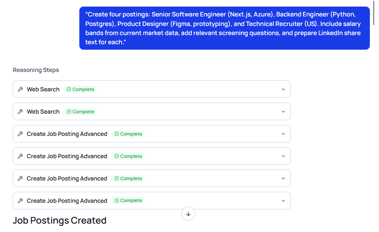
Task: Click the wrench icon on the first Web Search step
Action: click(20, 90)
